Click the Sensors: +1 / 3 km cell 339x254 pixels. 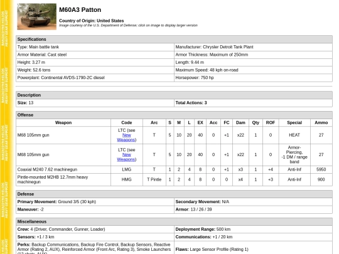click(x=95, y=237)
